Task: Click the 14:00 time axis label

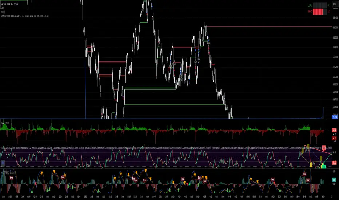Action: [x=173, y=197]
